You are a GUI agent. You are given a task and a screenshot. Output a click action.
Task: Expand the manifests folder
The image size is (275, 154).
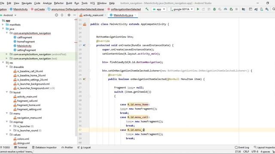point(3,25)
